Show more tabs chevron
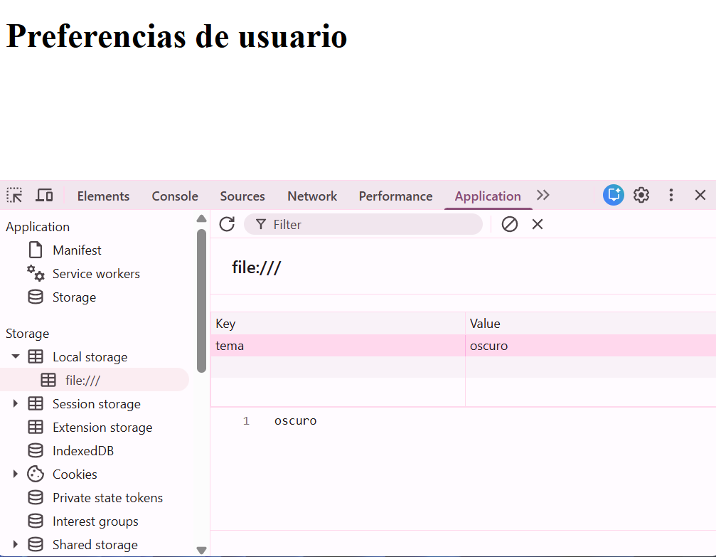The width and height of the screenshot is (716, 557). [543, 195]
